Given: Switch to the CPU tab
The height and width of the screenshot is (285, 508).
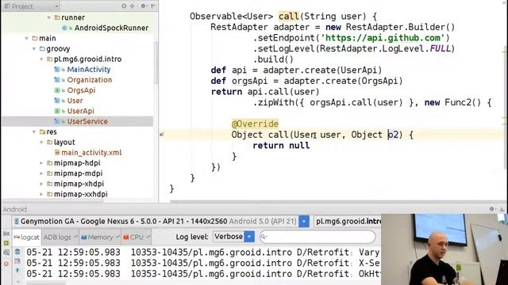Looking at the screenshot, I should 137,237.
